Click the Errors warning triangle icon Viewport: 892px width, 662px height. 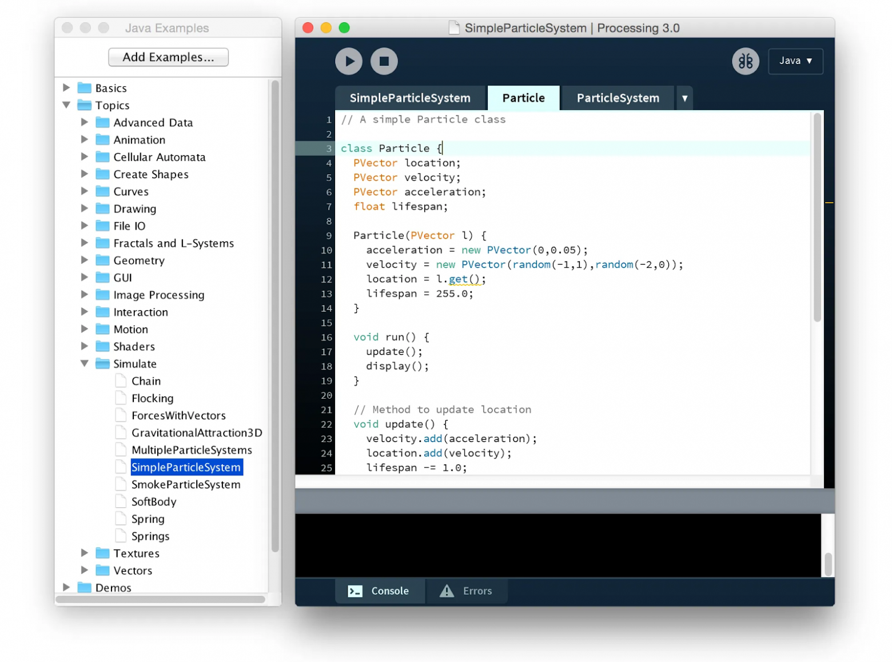tap(447, 591)
